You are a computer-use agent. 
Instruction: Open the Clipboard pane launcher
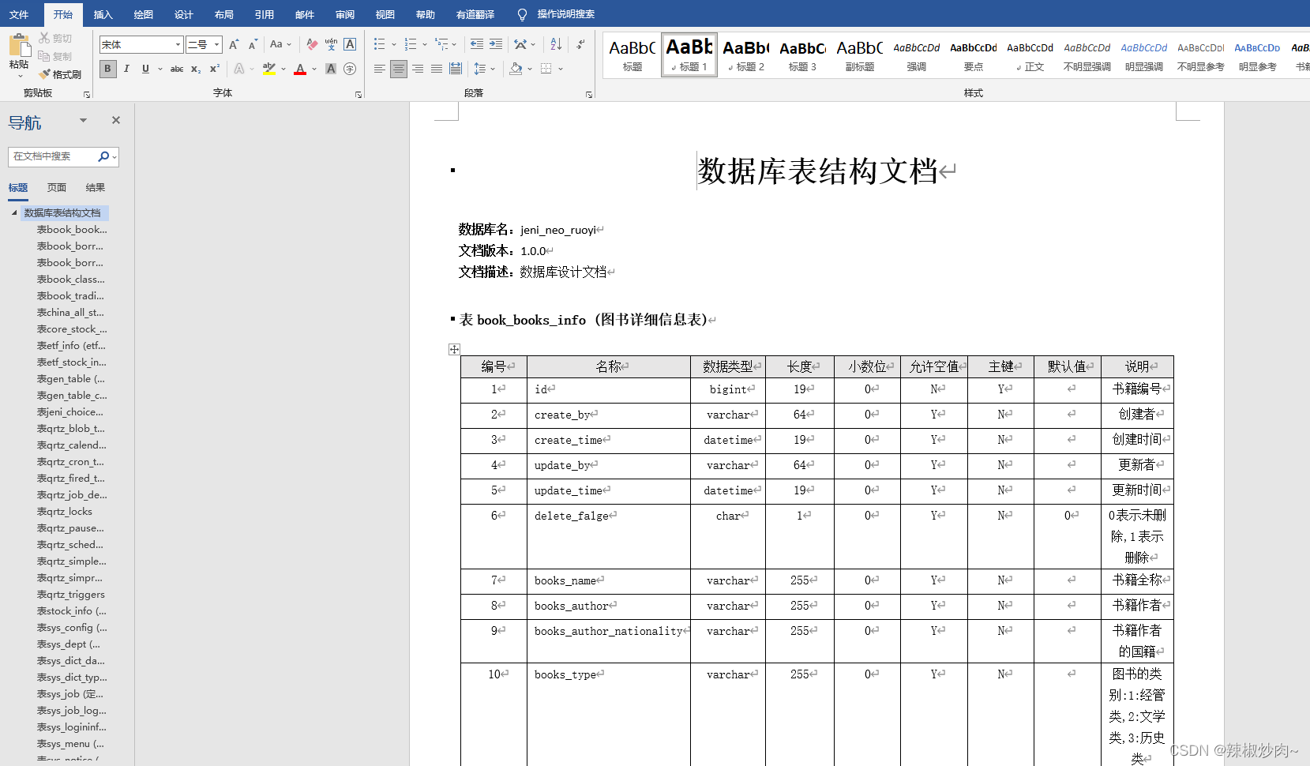[87, 94]
